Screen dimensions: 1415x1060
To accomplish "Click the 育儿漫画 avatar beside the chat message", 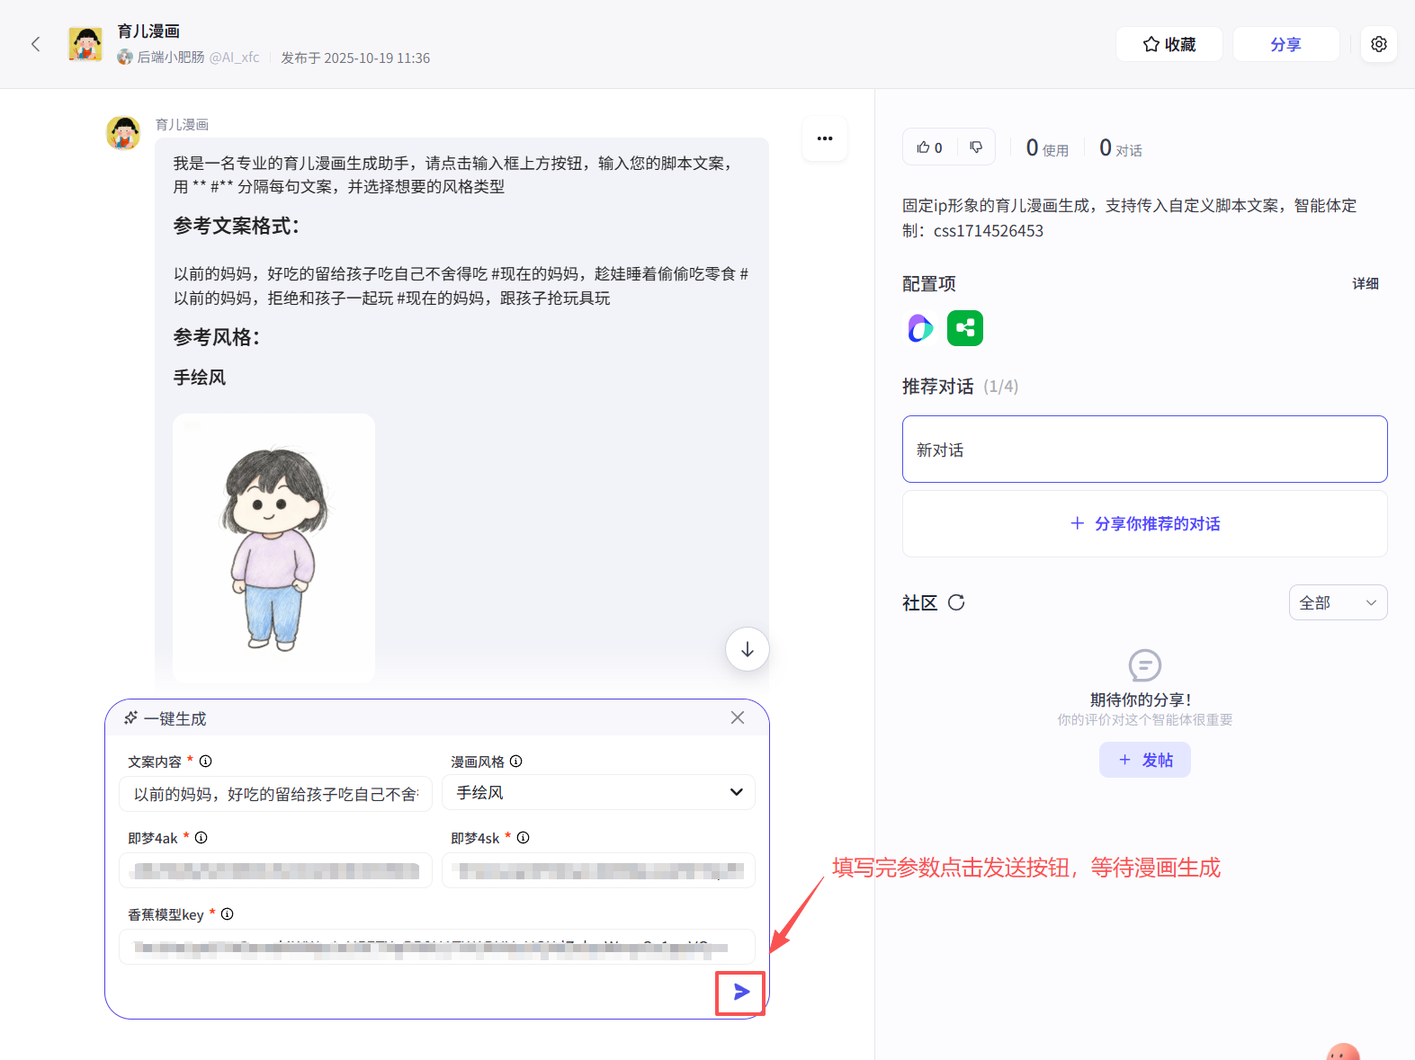I will [x=123, y=133].
